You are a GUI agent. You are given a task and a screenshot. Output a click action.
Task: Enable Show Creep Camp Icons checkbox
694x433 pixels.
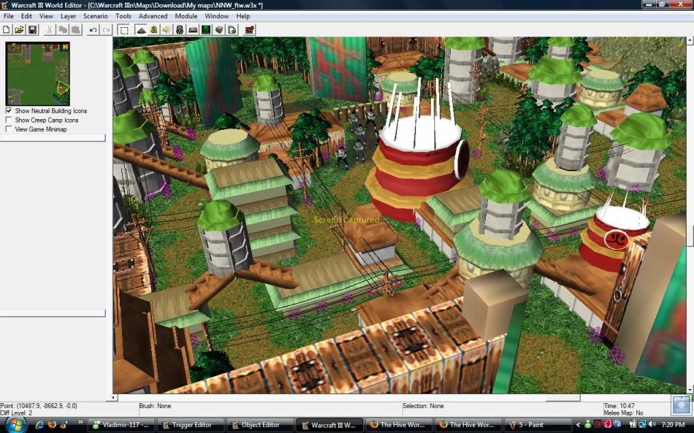(x=8, y=120)
